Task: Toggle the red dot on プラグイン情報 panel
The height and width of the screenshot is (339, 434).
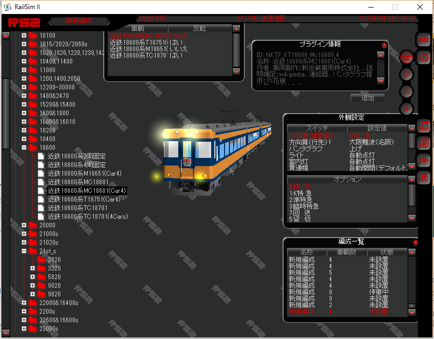Action: (x=384, y=45)
